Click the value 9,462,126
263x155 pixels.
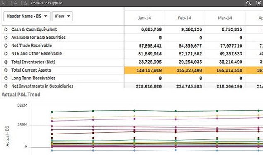pyautogui.click(x=191, y=29)
